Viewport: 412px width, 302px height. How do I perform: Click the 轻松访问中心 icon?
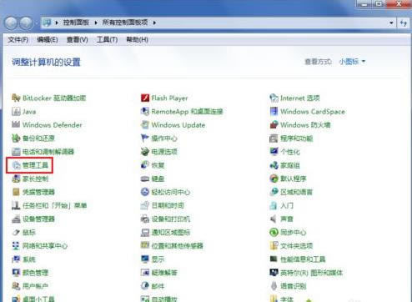145,192
